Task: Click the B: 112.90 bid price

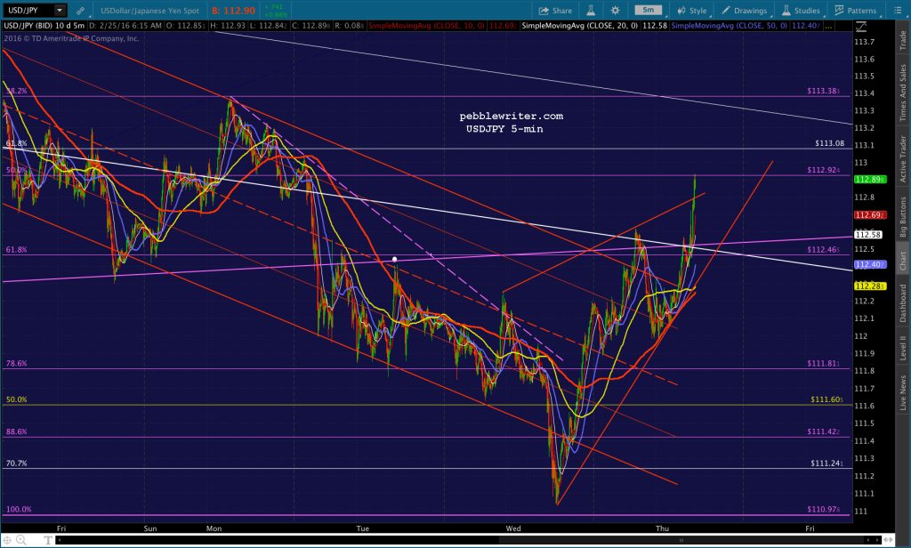Action: click(x=234, y=11)
